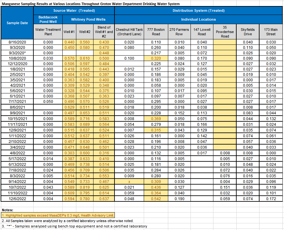This screenshot has height=230, width=284.
Task: Select the 'Well #2' column header
Action: (85, 32)
